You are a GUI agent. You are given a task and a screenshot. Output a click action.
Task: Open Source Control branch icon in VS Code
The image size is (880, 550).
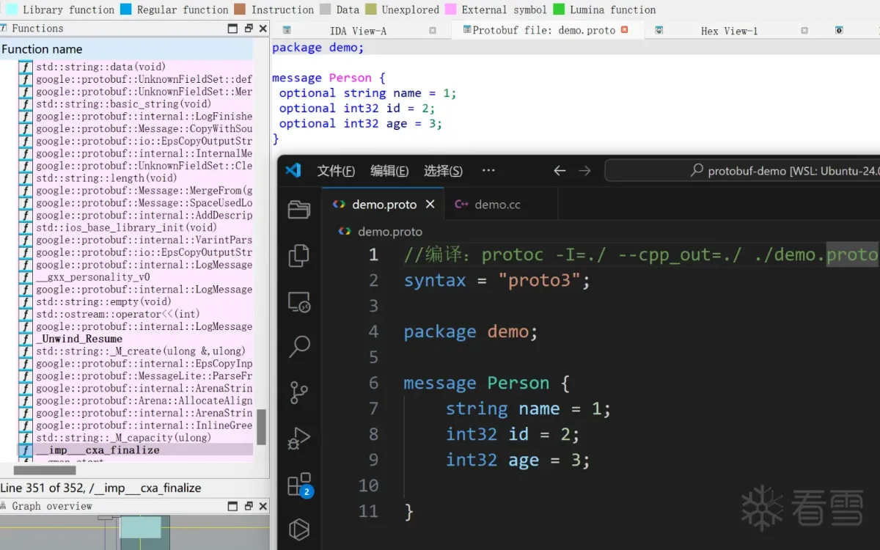point(298,392)
